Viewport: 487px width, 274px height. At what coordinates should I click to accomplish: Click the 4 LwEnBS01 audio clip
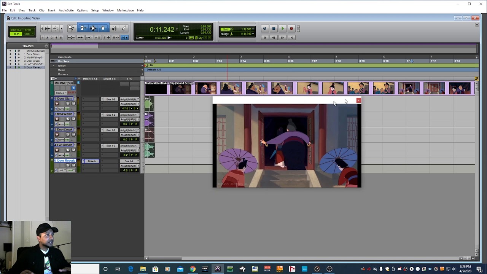[149, 150]
